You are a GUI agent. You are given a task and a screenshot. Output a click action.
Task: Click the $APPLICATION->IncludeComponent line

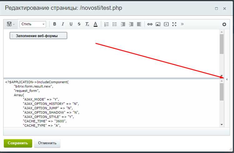[37, 82]
